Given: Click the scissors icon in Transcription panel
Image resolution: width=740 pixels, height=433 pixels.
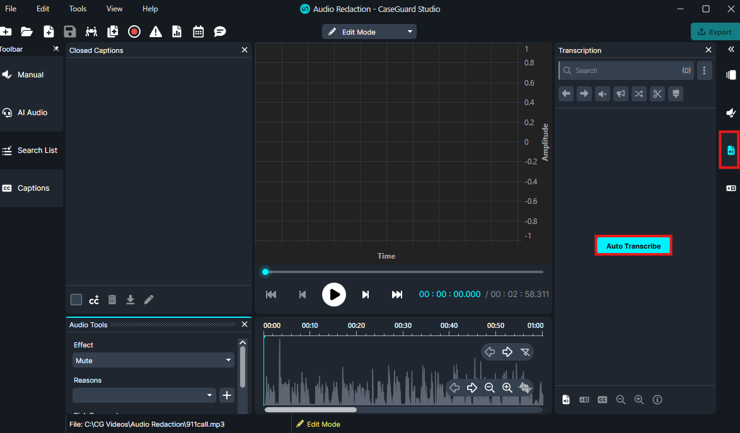Looking at the screenshot, I should 657,94.
